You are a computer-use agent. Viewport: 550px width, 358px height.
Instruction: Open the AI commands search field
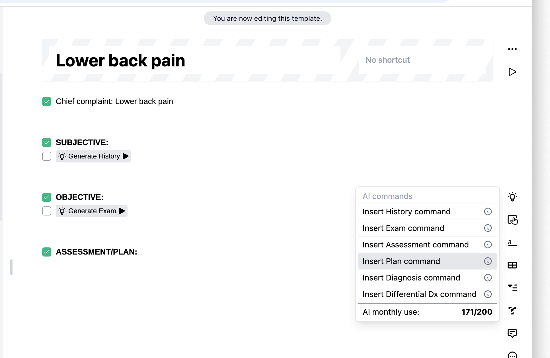(x=413, y=196)
